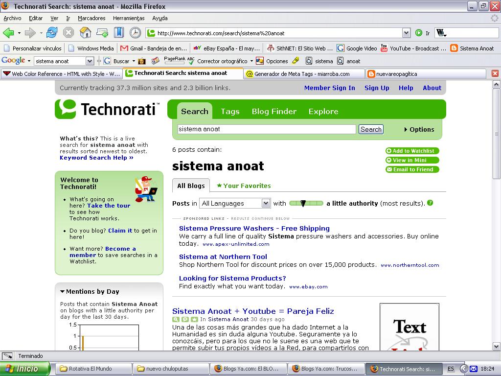This screenshot has width=501, height=376.
Task: Click the Take the tour link
Action: (109, 206)
